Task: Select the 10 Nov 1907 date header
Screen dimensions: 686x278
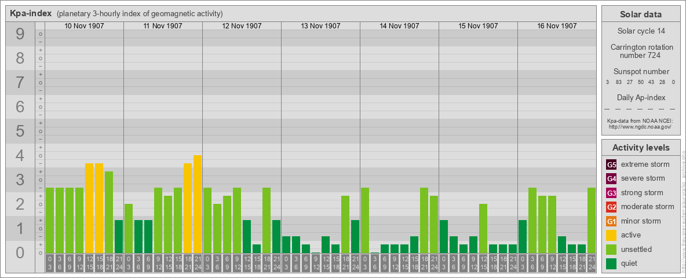Action: pos(84,26)
